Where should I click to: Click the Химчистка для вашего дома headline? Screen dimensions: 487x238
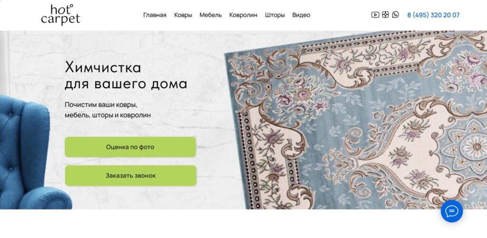point(126,76)
